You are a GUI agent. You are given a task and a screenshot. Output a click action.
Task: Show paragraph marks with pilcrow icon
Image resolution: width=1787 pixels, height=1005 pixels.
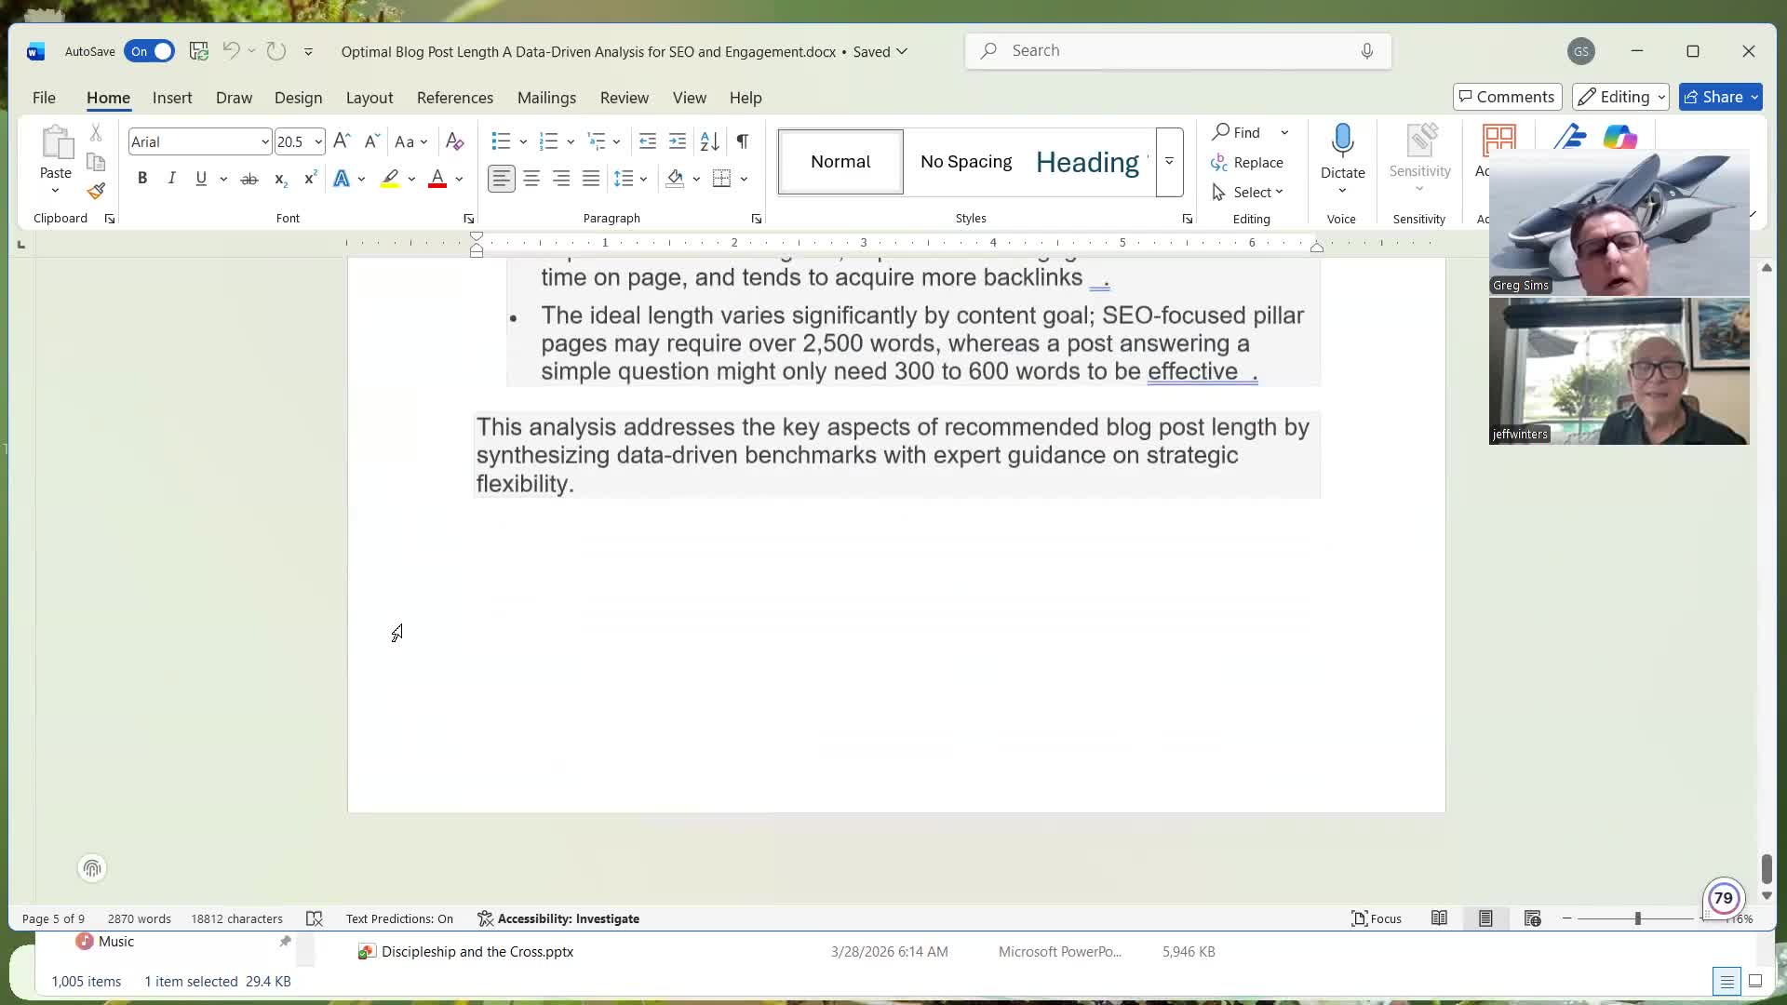[x=742, y=141]
